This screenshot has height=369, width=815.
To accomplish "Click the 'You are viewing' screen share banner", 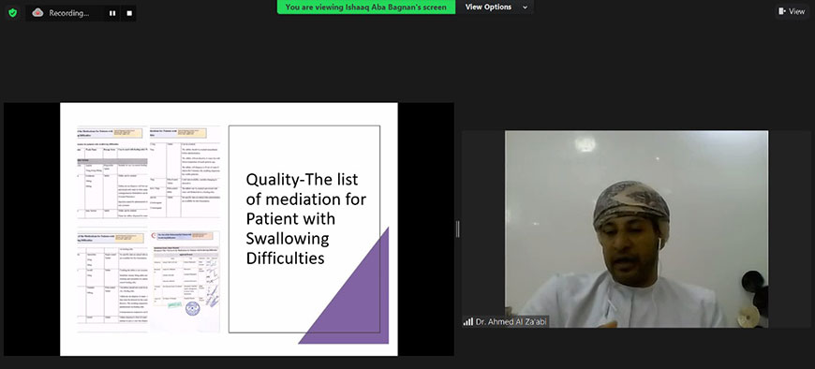I will tap(366, 7).
